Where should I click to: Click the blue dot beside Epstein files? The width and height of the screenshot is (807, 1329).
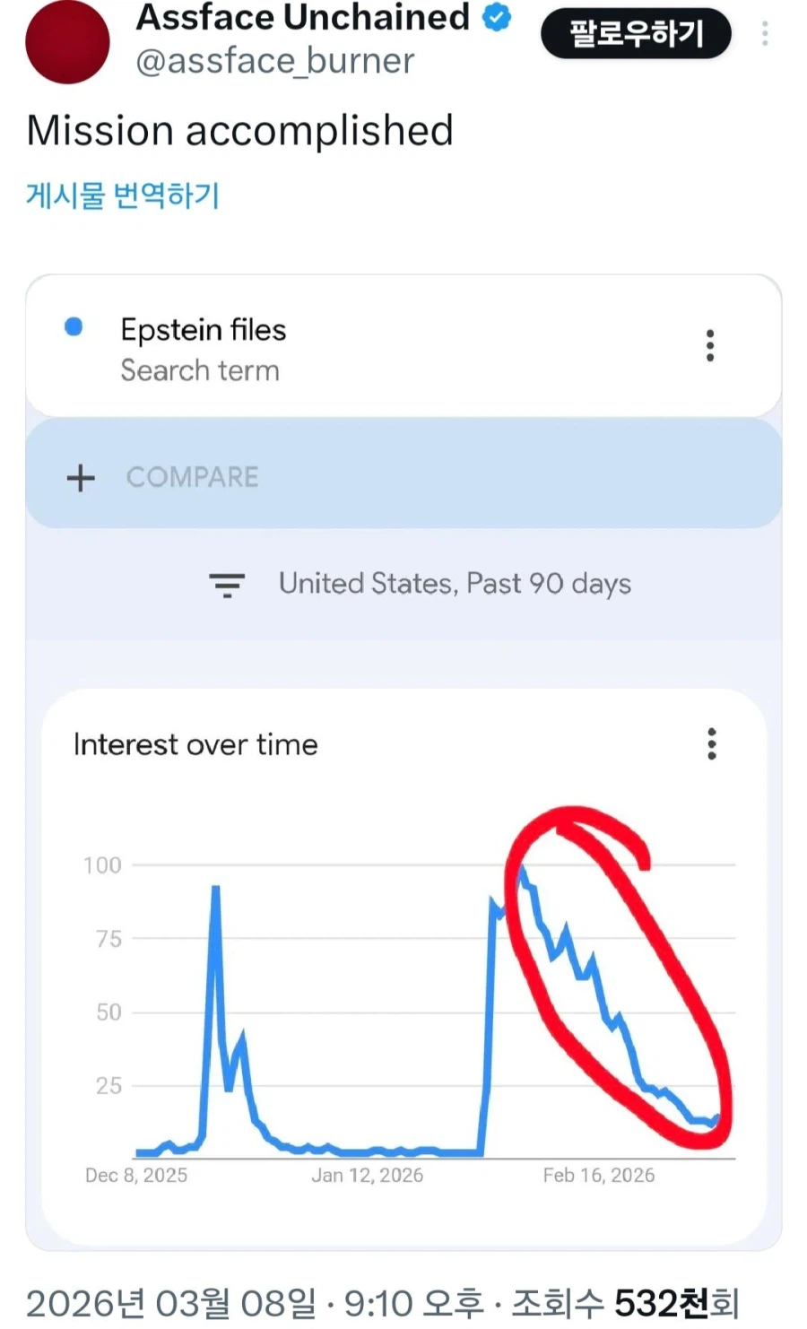tap(74, 327)
